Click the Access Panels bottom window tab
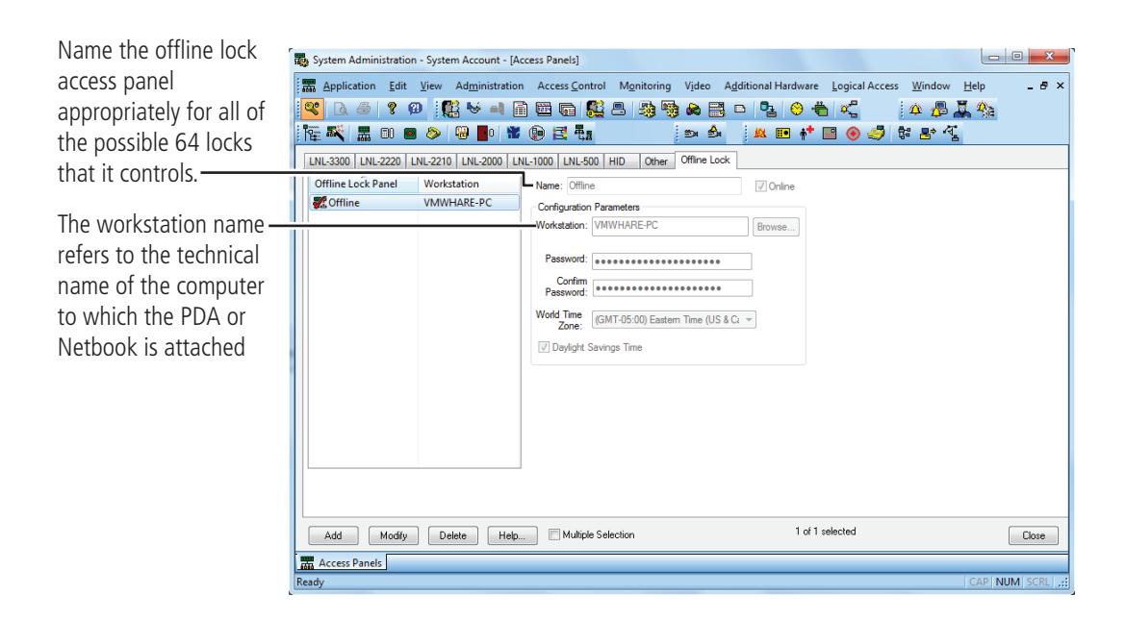This screenshot has height=620, width=1126. point(342,562)
